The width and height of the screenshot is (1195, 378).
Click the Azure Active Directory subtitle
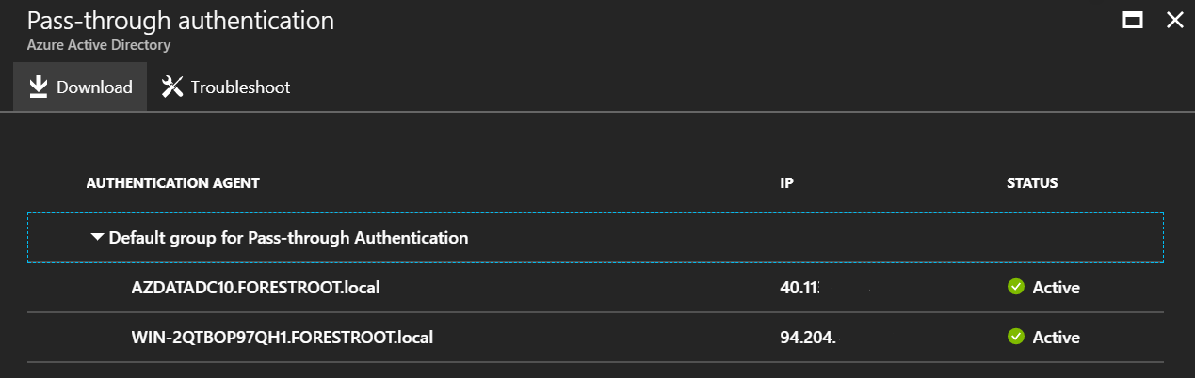(99, 44)
